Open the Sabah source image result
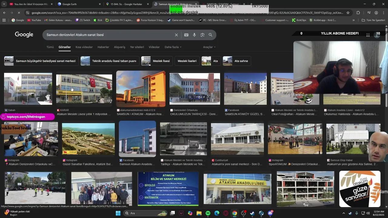 pyautogui.click(x=28, y=89)
